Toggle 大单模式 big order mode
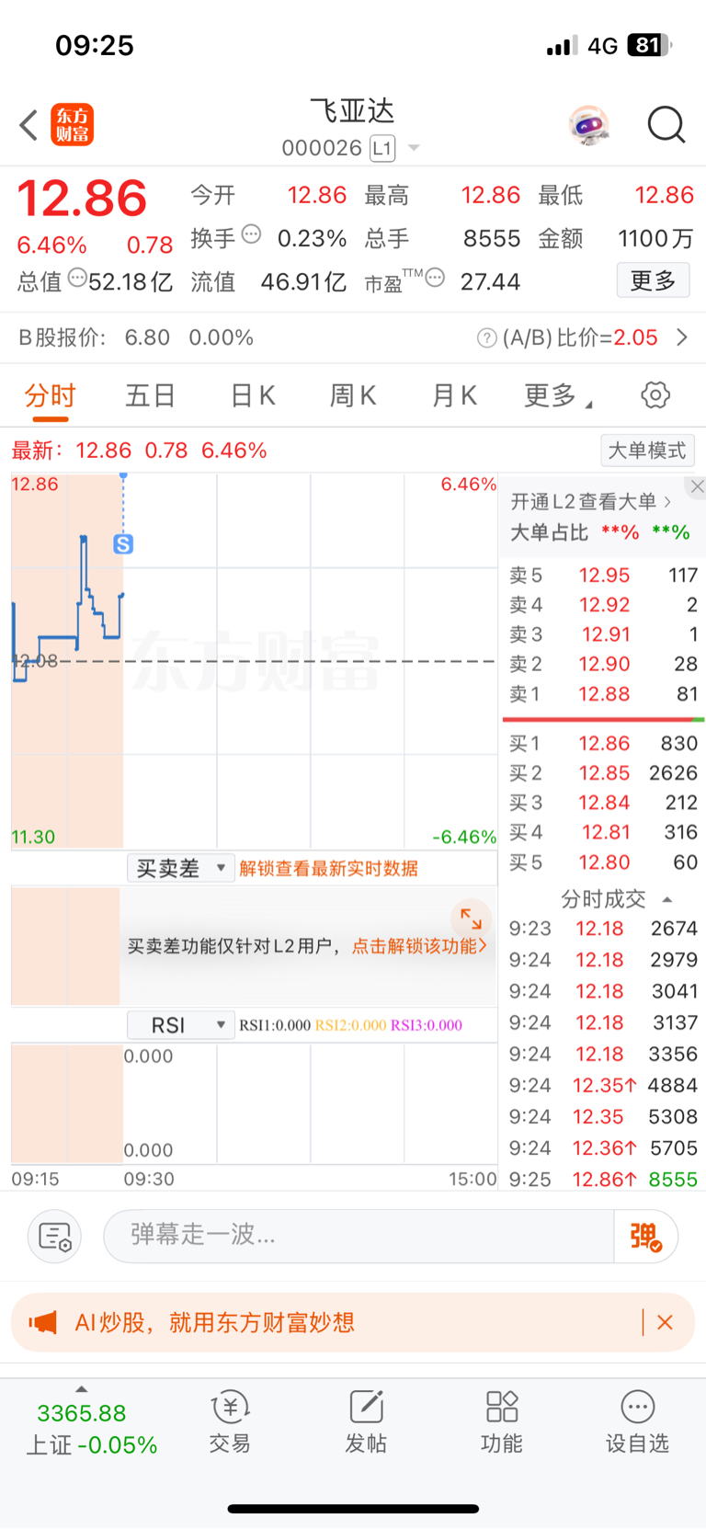Screen dimensions: 706x1529 pyautogui.click(x=647, y=451)
